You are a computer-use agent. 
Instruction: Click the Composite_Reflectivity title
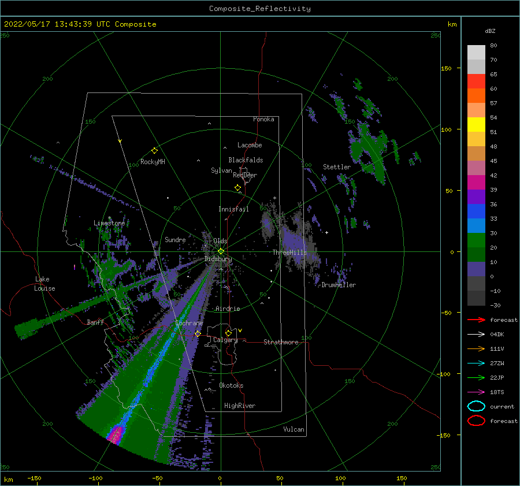click(x=259, y=9)
